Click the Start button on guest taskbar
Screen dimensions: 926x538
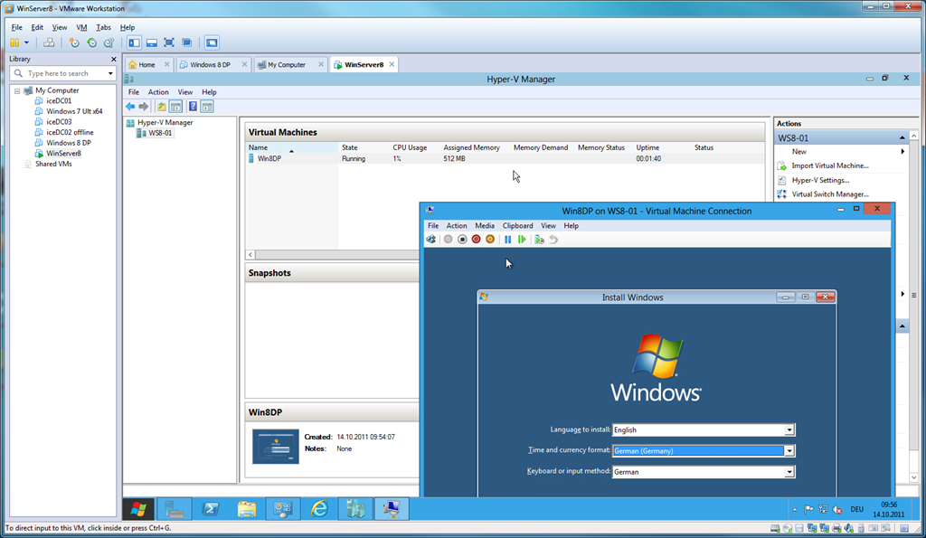(x=138, y=509)
